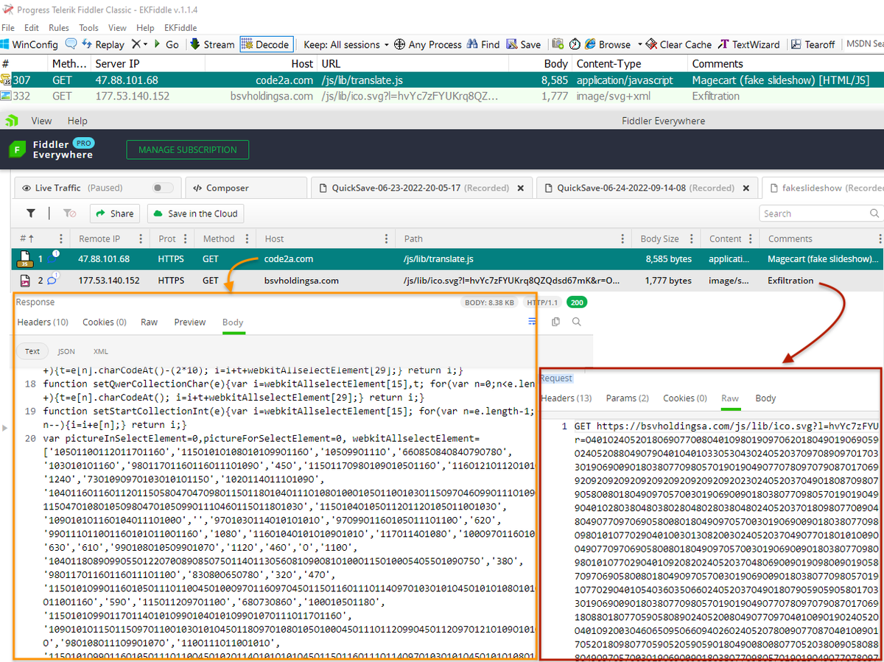884x662 pixels.
Task: Select the JSON body format pill
Action: (66, 351)
